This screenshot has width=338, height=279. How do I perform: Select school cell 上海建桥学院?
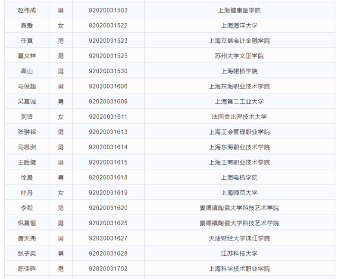coord(239,71)
